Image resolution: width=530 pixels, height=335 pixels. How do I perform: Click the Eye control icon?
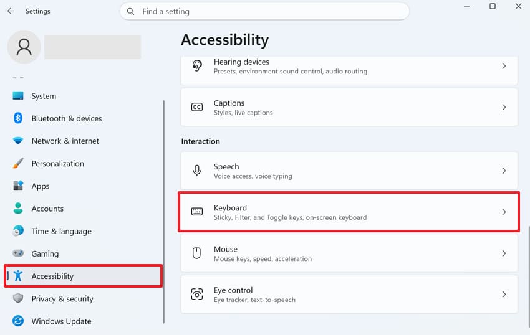tap(197, 294)
